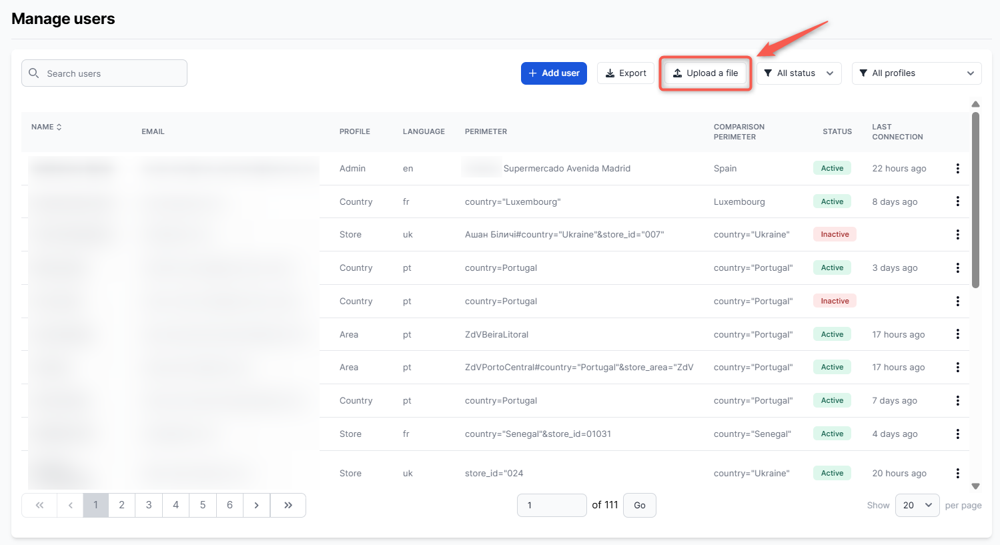Screen dimensions: 1000x545
Task: Go to the next page with the right chevron
Action: [x=256, y=506]
